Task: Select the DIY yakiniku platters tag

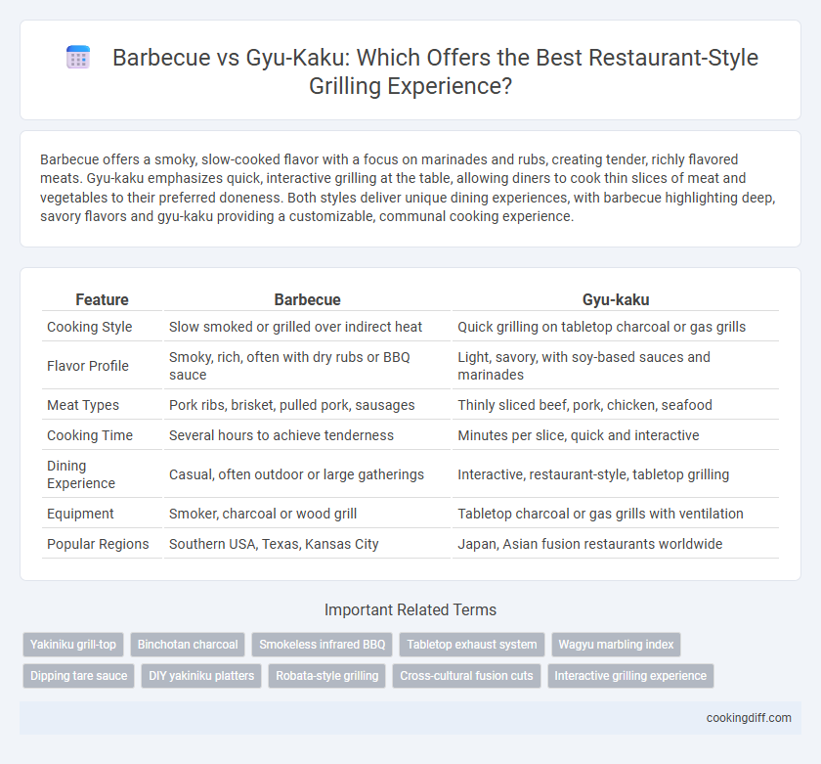Action: 201,676
